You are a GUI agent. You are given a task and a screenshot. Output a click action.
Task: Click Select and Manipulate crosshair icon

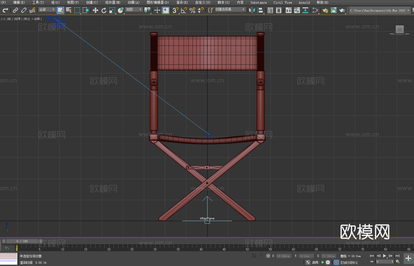157,10
